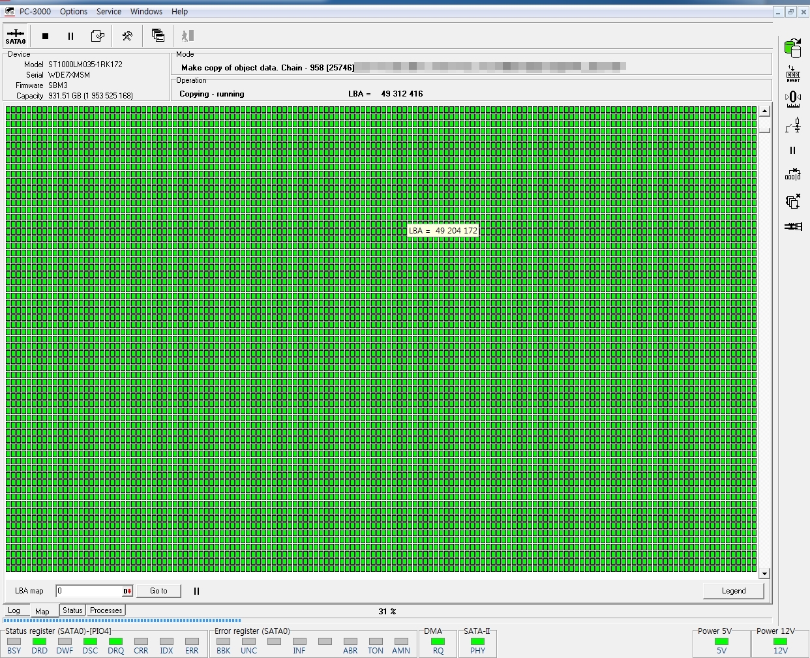Click the RESET counter icon

pyautogui.click(x=793, y=74)
